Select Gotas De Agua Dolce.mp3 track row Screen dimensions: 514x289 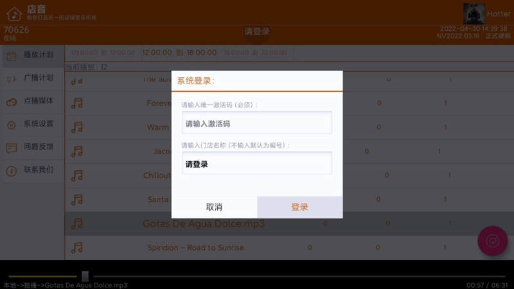coord(203,224)
